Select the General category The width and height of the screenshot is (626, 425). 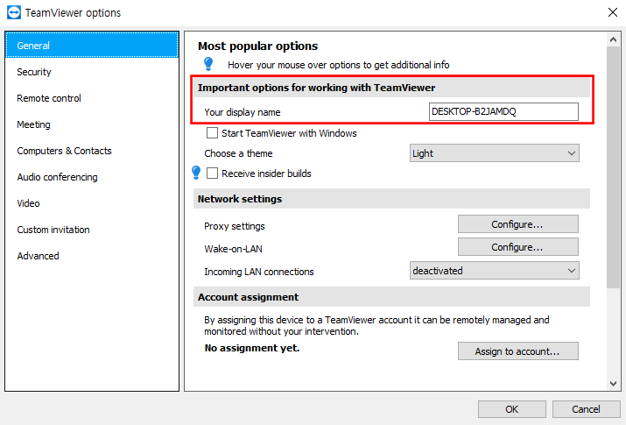pos(92,46)
